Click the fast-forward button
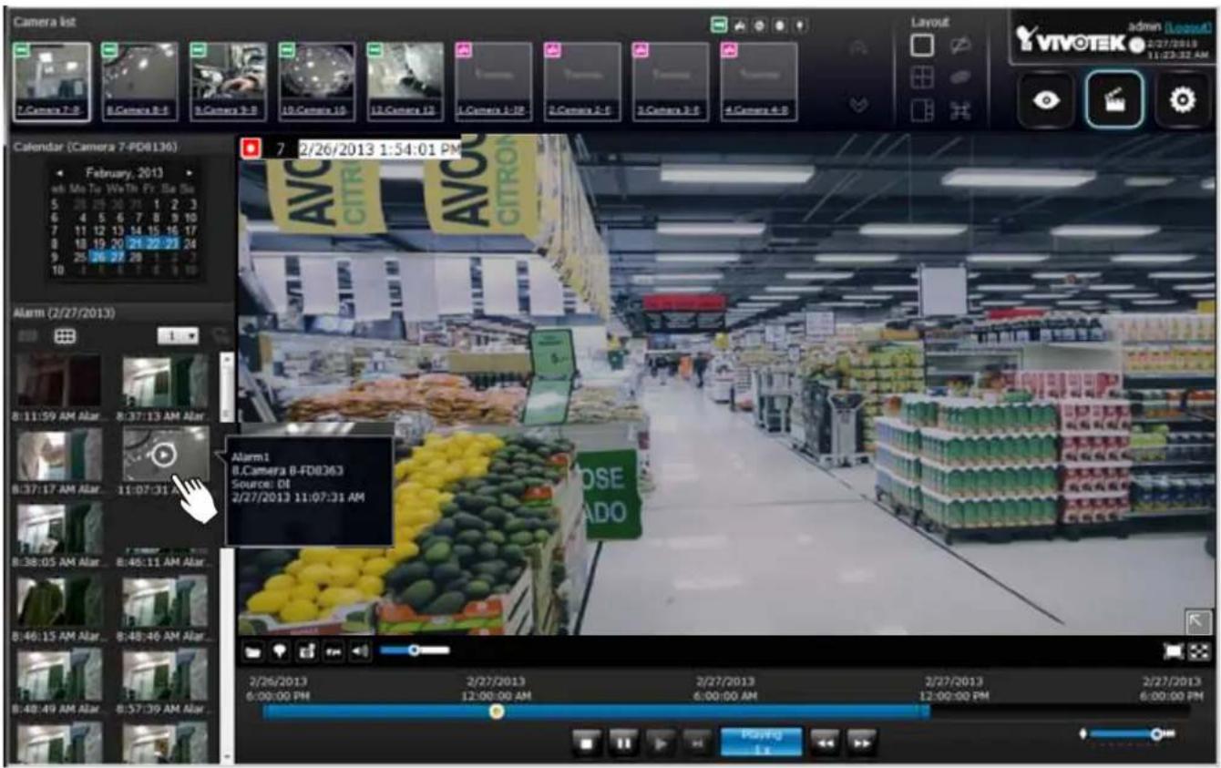 point(861,742)
